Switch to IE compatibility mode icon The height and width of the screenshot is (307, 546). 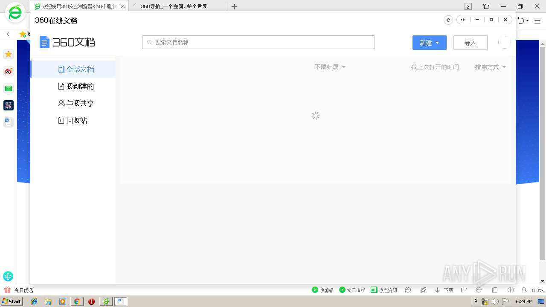479,290
